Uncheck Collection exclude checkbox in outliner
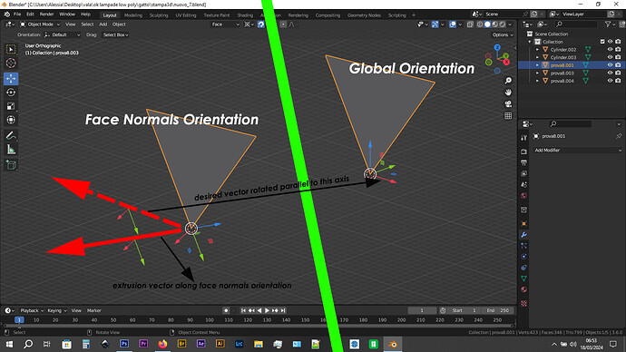 [x=602, y=42]
